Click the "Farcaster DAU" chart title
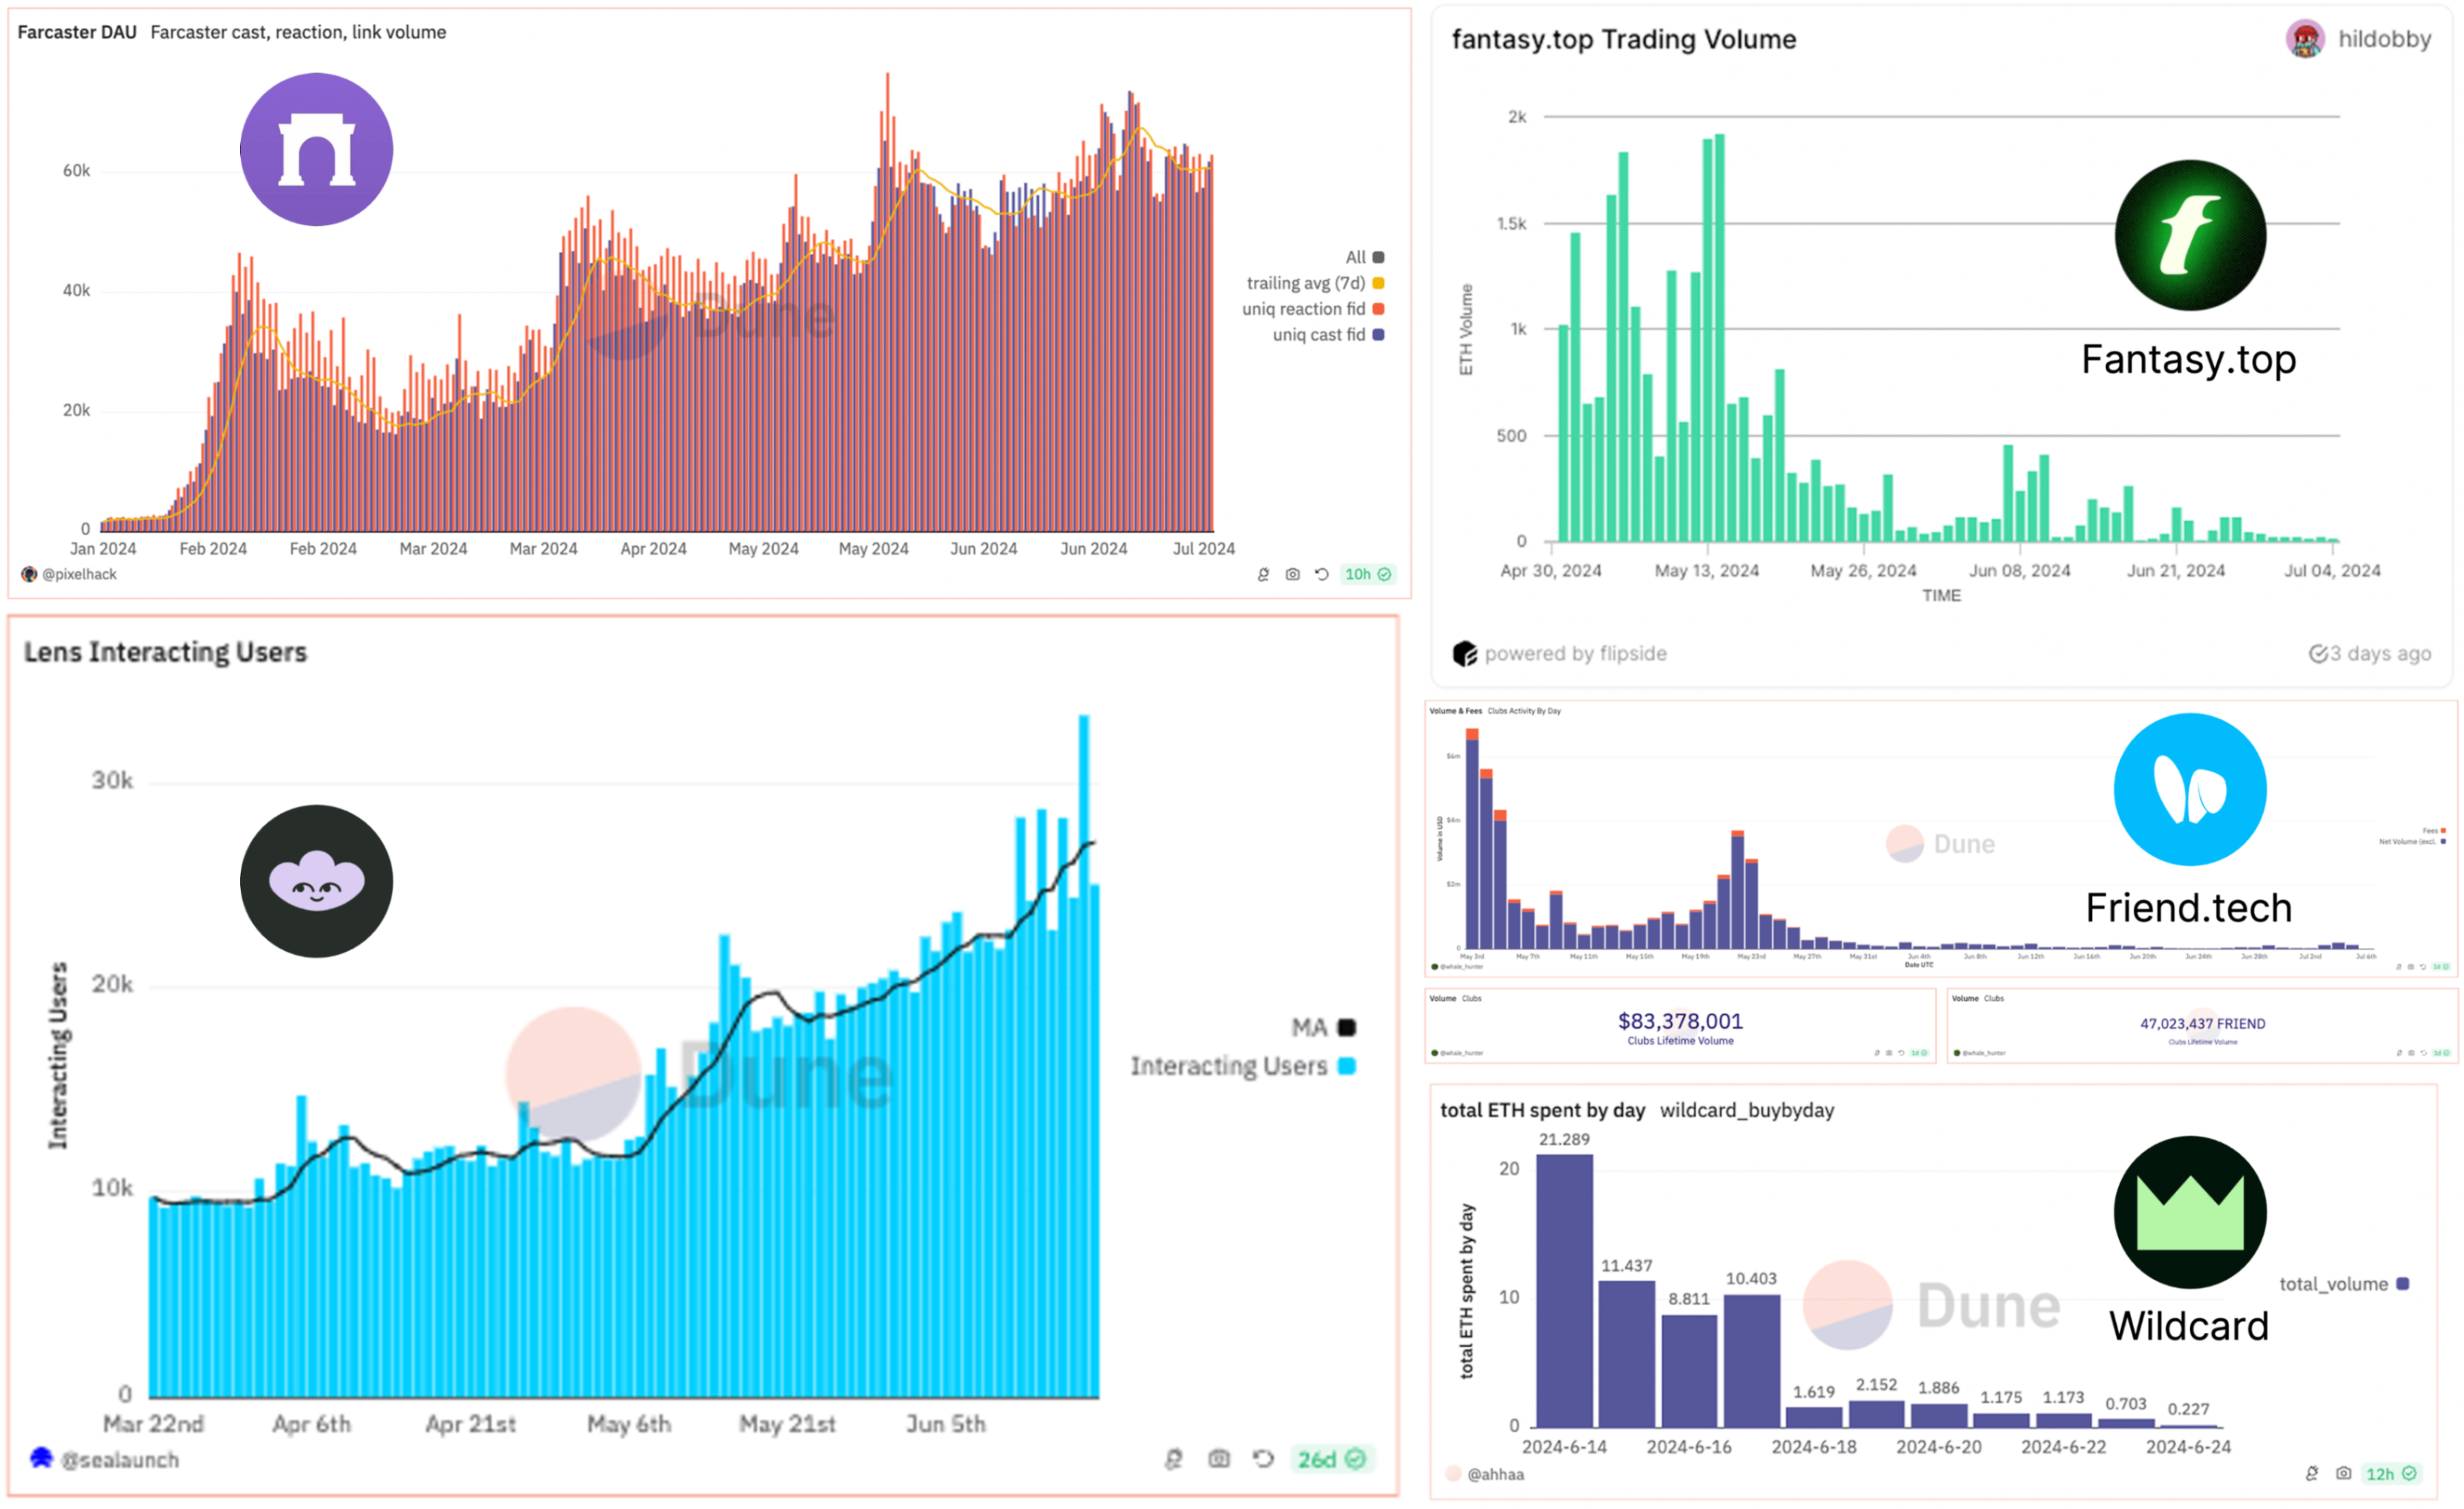Image resolution: width=2464 pixels, height=1509 pixels. tap(77, 32)
